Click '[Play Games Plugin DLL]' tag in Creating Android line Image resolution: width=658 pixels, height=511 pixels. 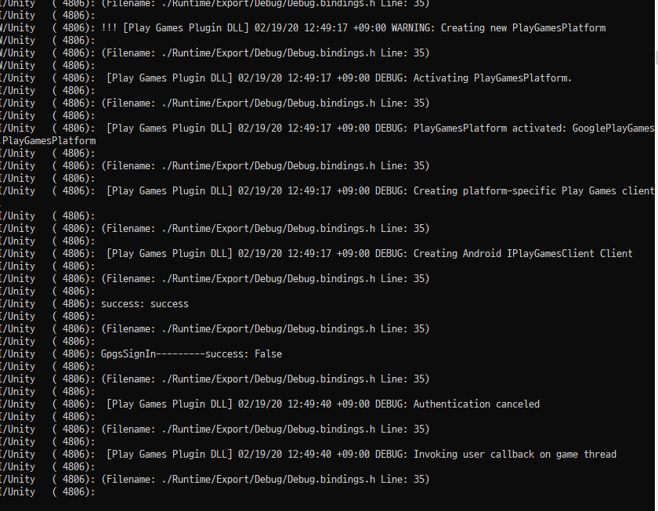click(169, 254)
